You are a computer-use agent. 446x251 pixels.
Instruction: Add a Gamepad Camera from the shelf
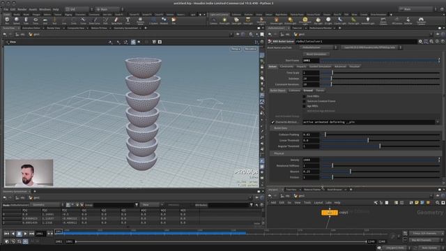(x=421, y=20)
